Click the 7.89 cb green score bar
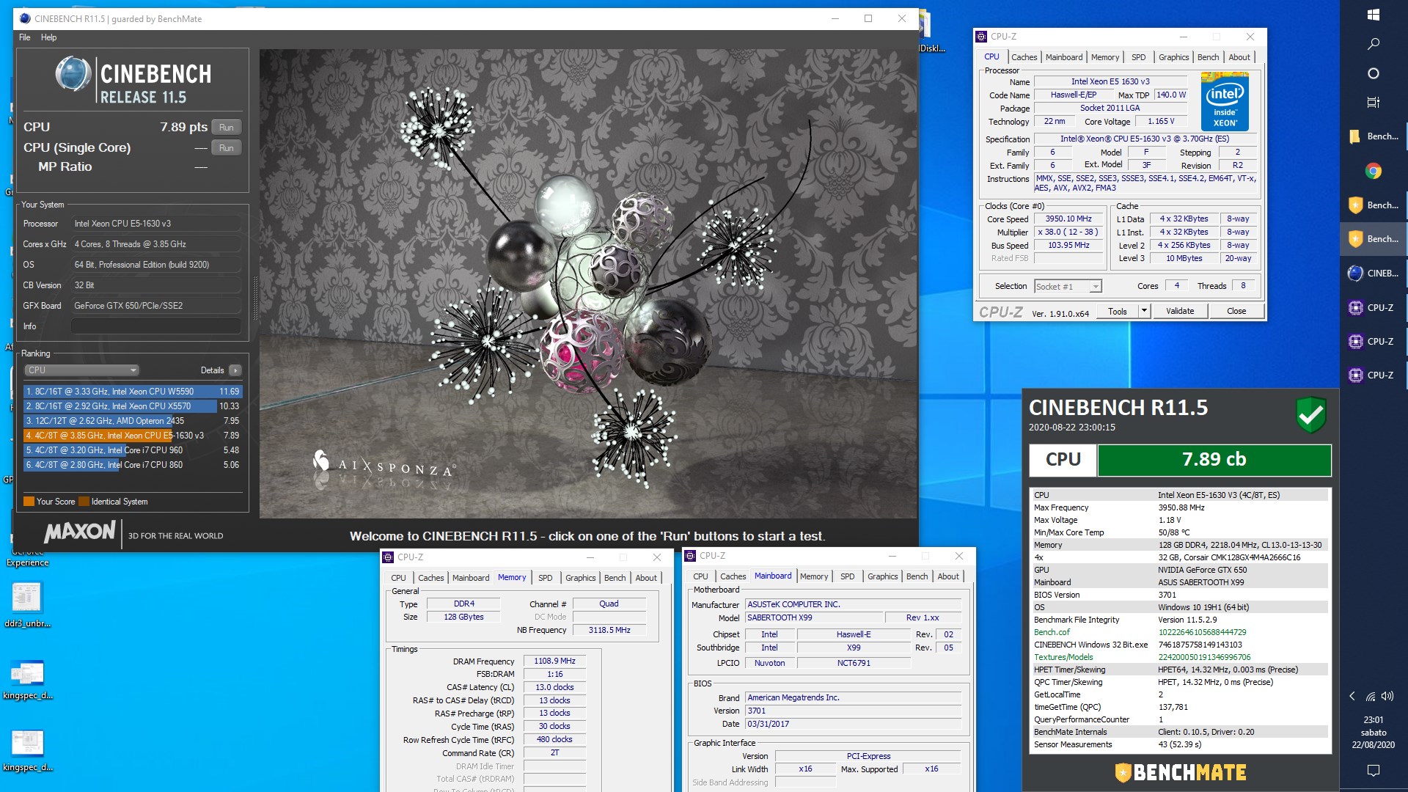 (x=1214, y=460)
